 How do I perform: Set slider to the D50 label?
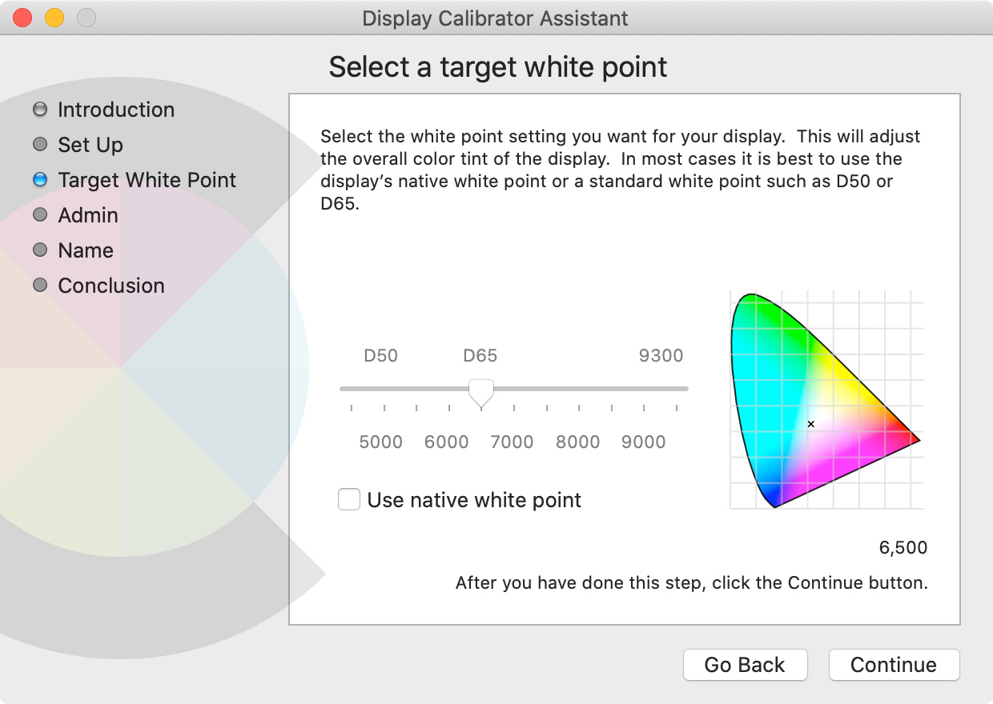point(380,356)
